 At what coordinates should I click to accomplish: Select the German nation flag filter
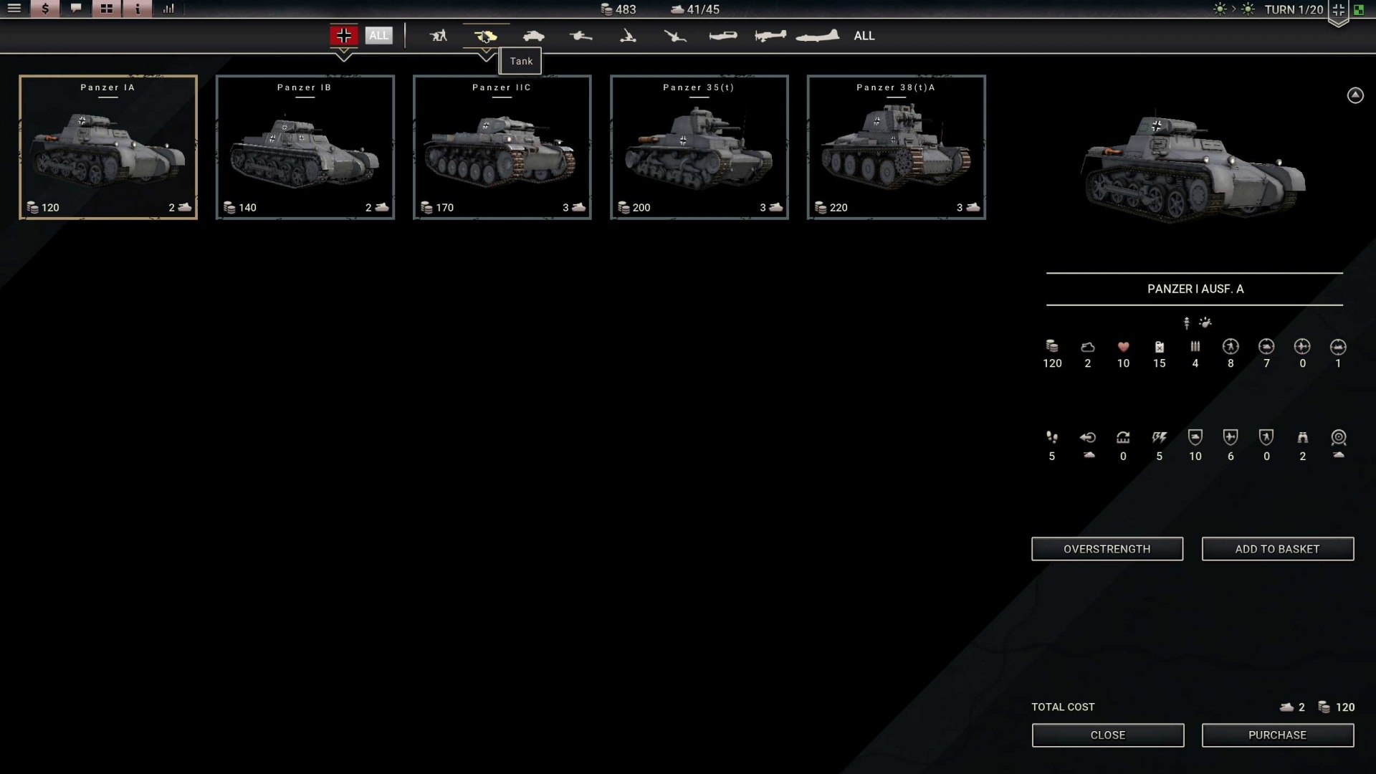coord(344,35)
